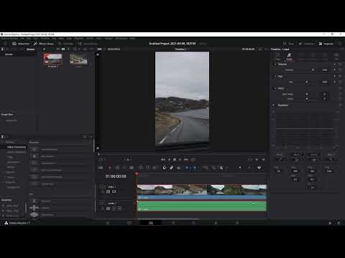
Task: Toggle loop playback in the viewer
Action: (193, 159)
